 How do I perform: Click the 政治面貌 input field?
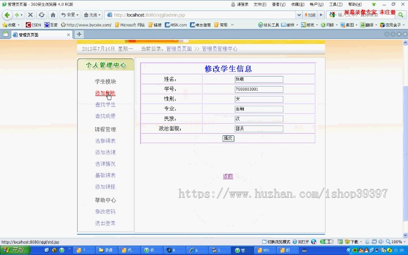click(259, 129)
